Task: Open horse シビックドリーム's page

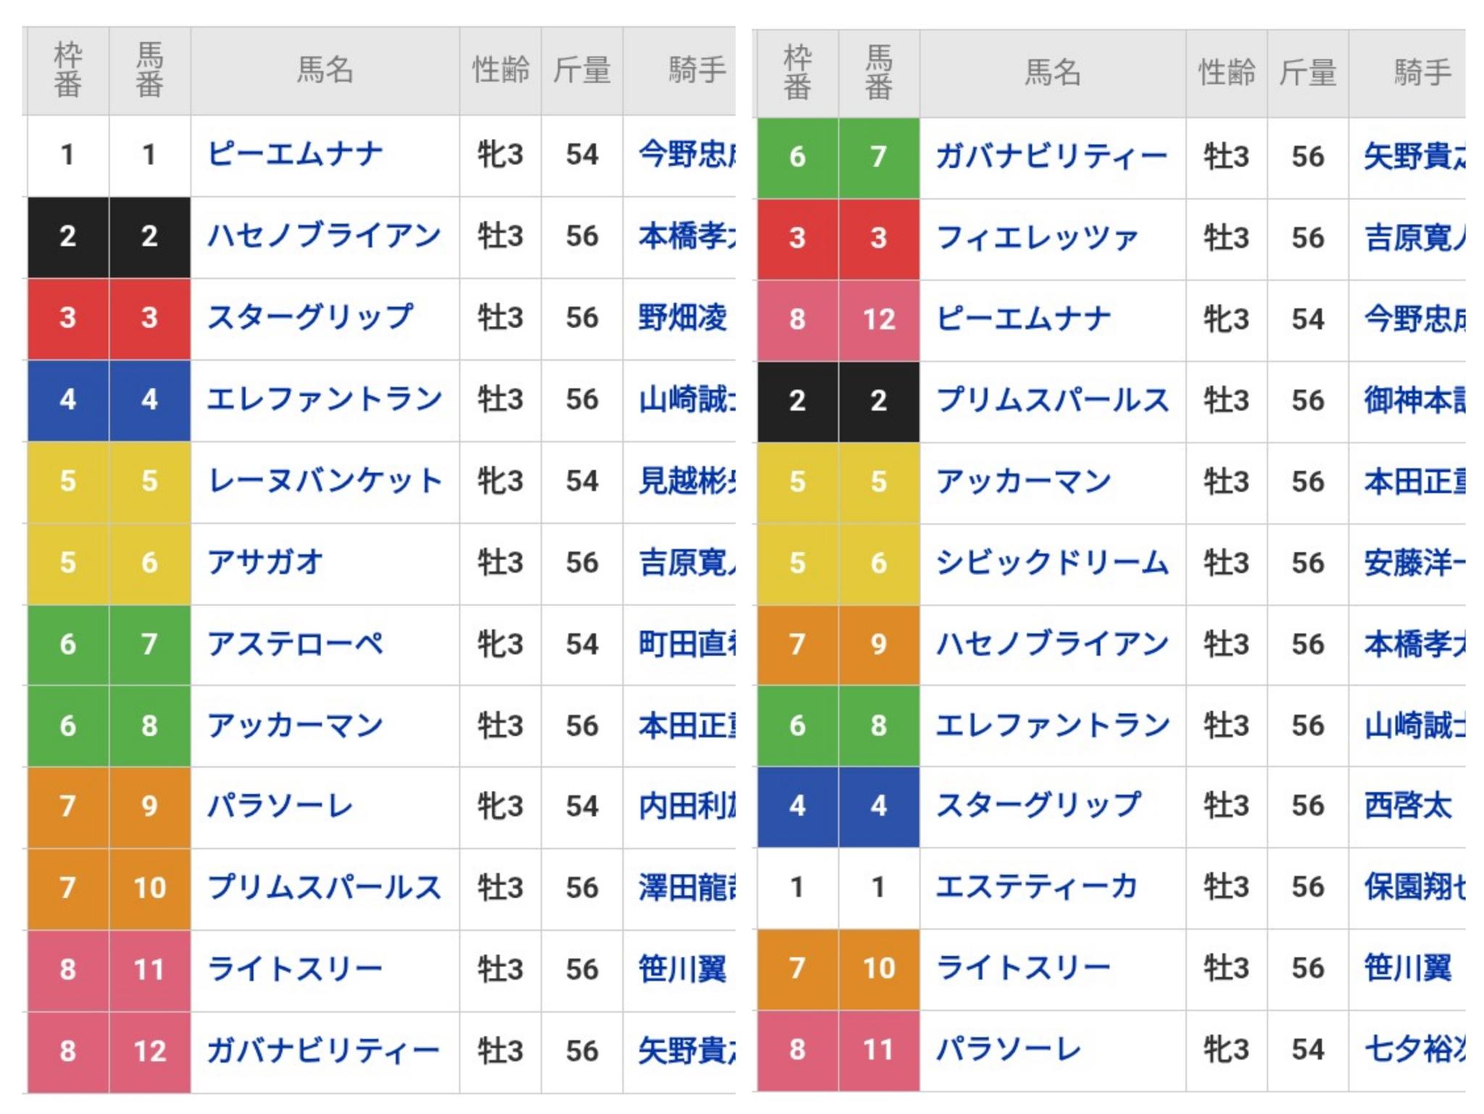Action: pos(1052,563)
